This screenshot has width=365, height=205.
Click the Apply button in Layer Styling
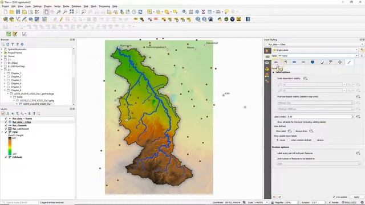(356, 197)
